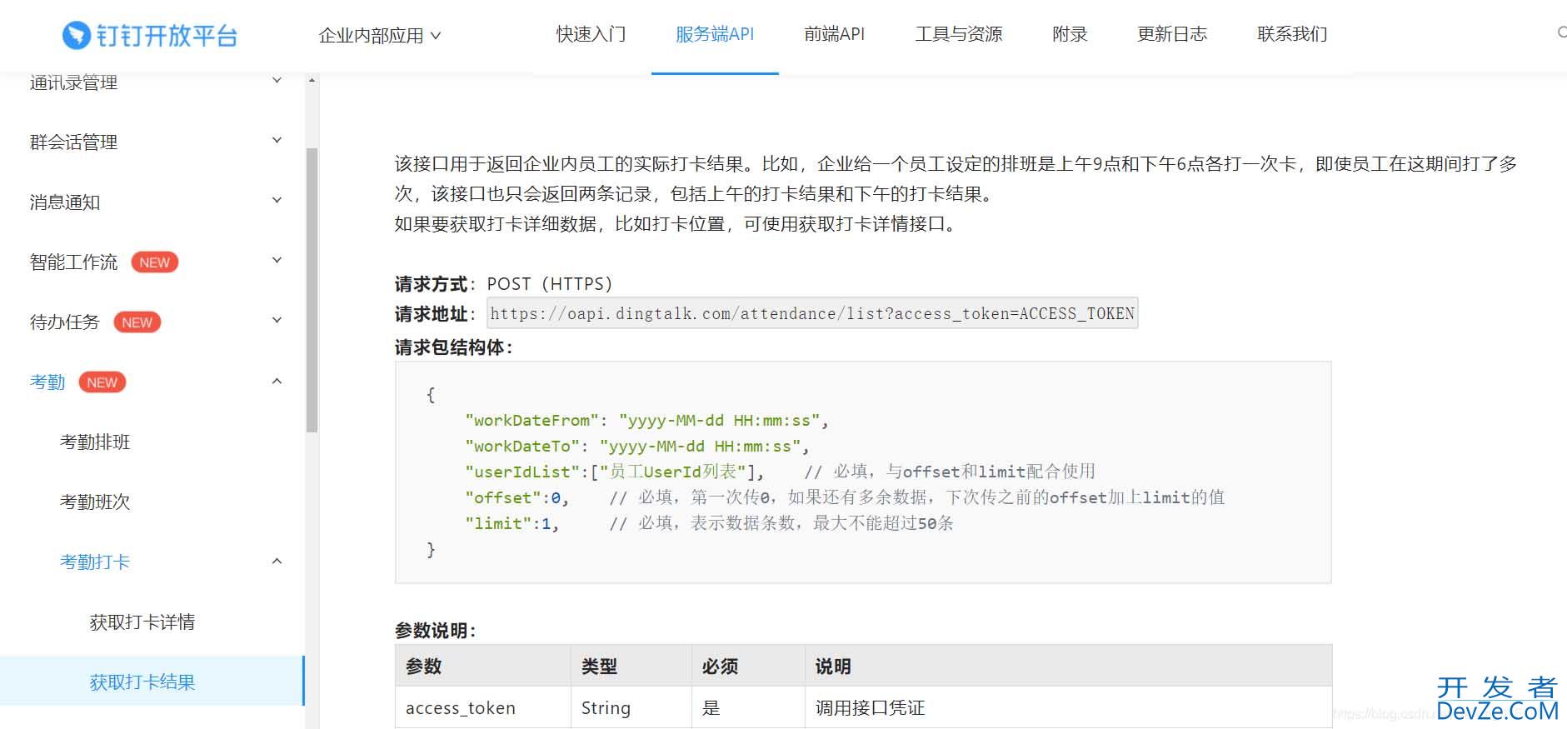Switch to the 快速入门 tab

tap(591, 34)
